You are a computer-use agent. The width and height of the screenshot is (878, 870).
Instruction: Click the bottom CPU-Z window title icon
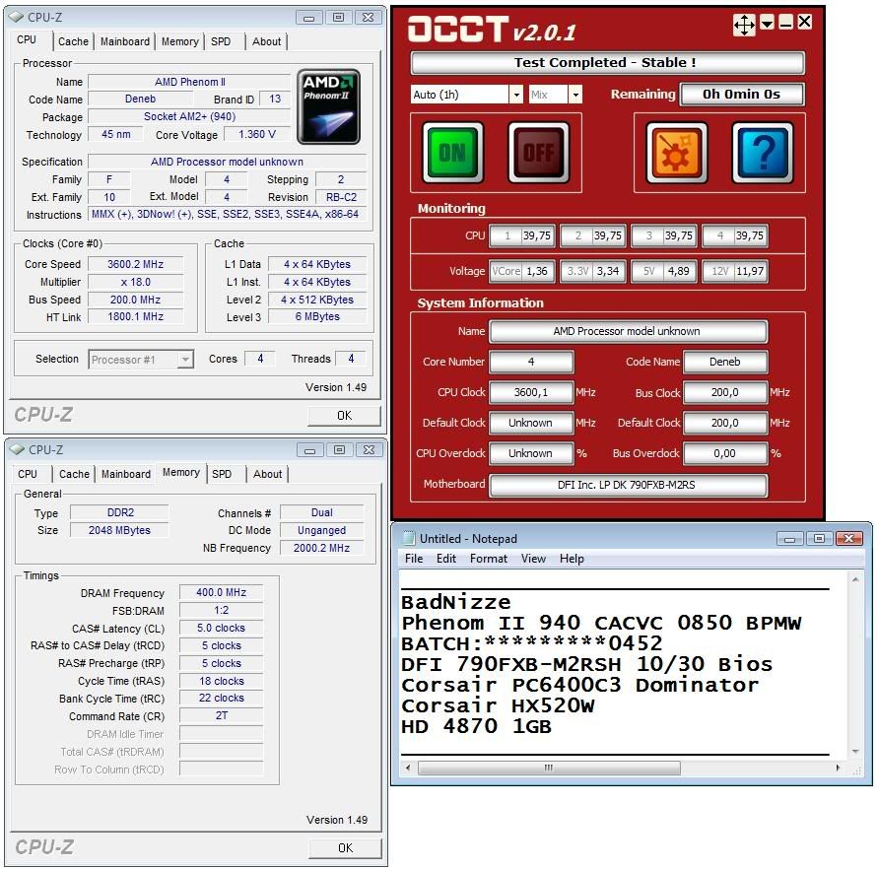tap(18, 449)
